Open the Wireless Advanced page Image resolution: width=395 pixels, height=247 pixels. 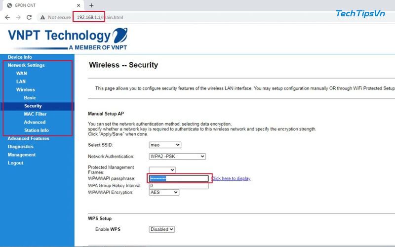(x=35, y=122)
